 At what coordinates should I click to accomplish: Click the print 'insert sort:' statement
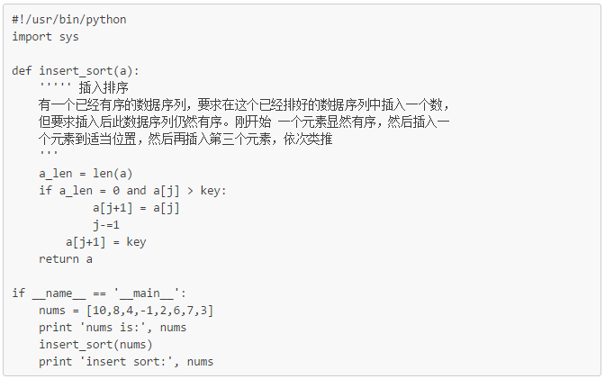126,362
